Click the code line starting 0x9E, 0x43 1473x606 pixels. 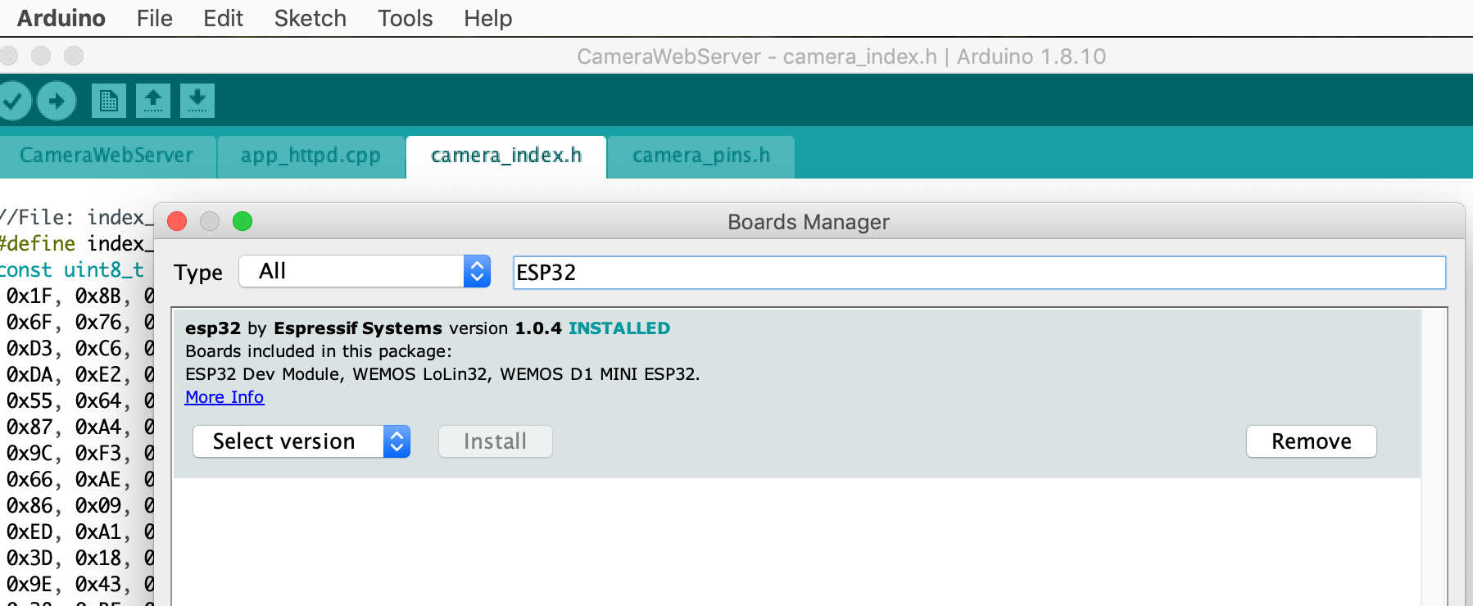pyautogui.click(x=79, y=584)
